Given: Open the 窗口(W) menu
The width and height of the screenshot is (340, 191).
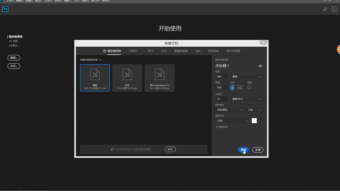Looking at the screenshot, I should (x=96, y=1).
